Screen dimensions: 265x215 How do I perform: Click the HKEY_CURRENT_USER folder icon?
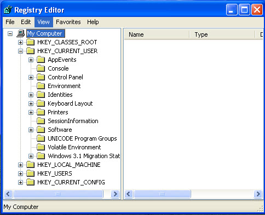tap(30, 51)
